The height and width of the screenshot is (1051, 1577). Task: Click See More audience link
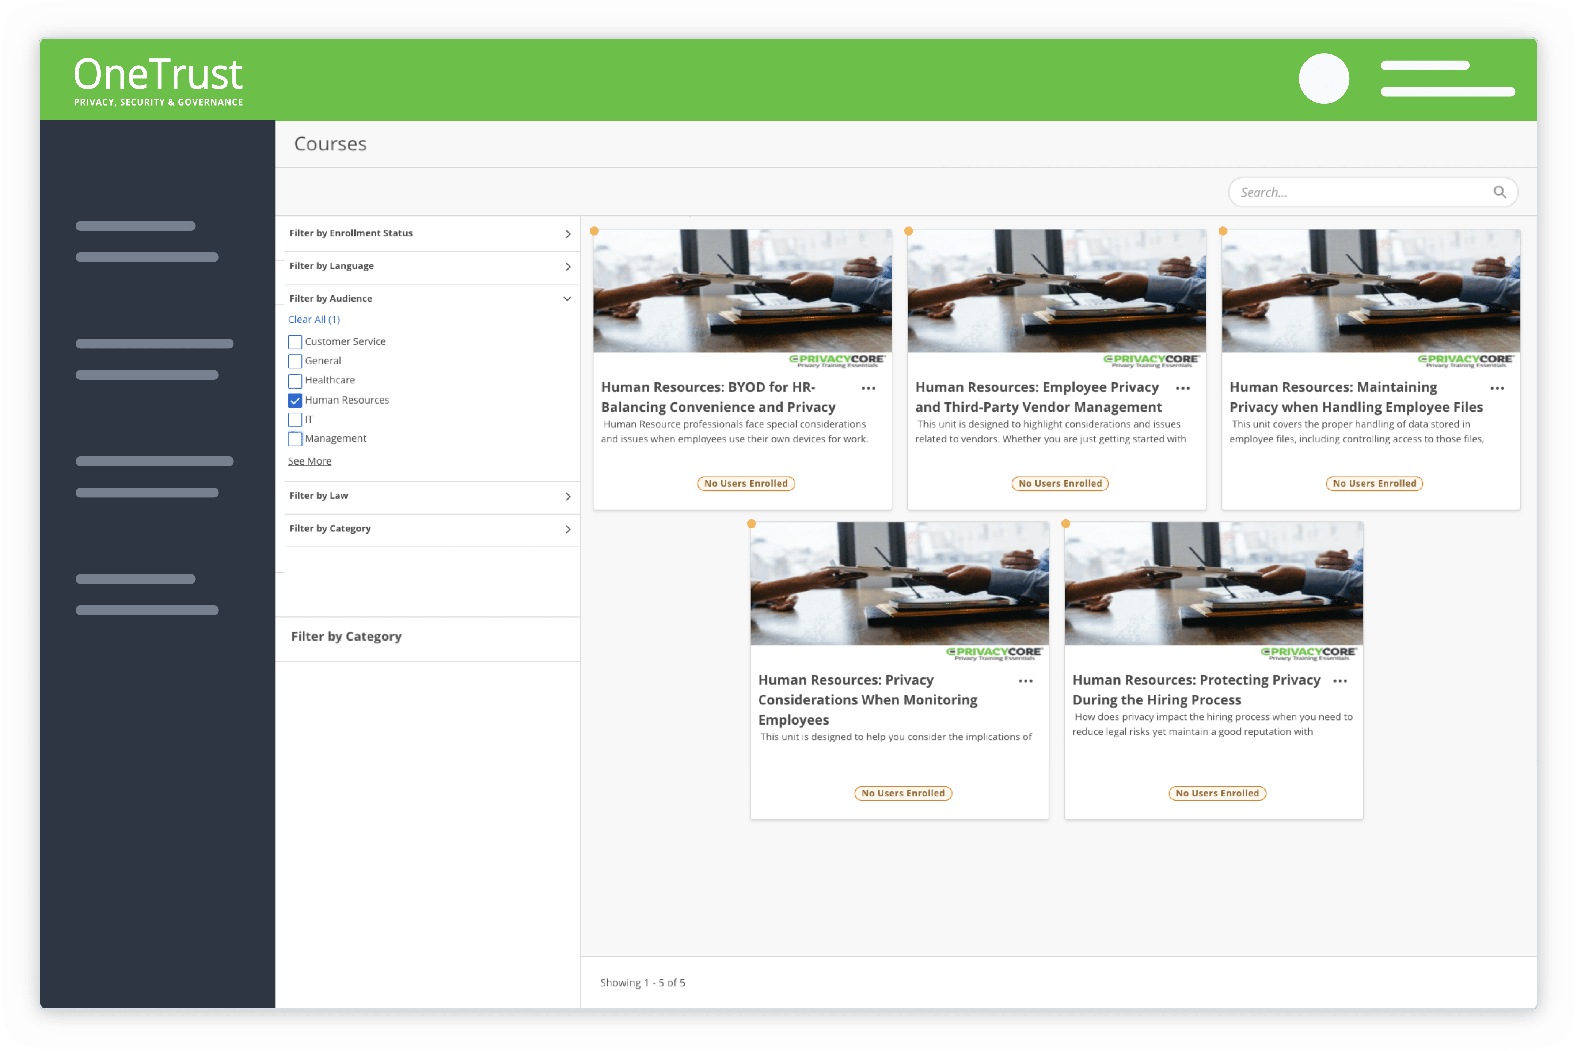pyautogui.click(x=310, y=461)
